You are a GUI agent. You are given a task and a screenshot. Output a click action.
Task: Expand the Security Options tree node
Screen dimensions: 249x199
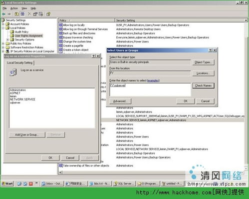(x=7, y=39)
